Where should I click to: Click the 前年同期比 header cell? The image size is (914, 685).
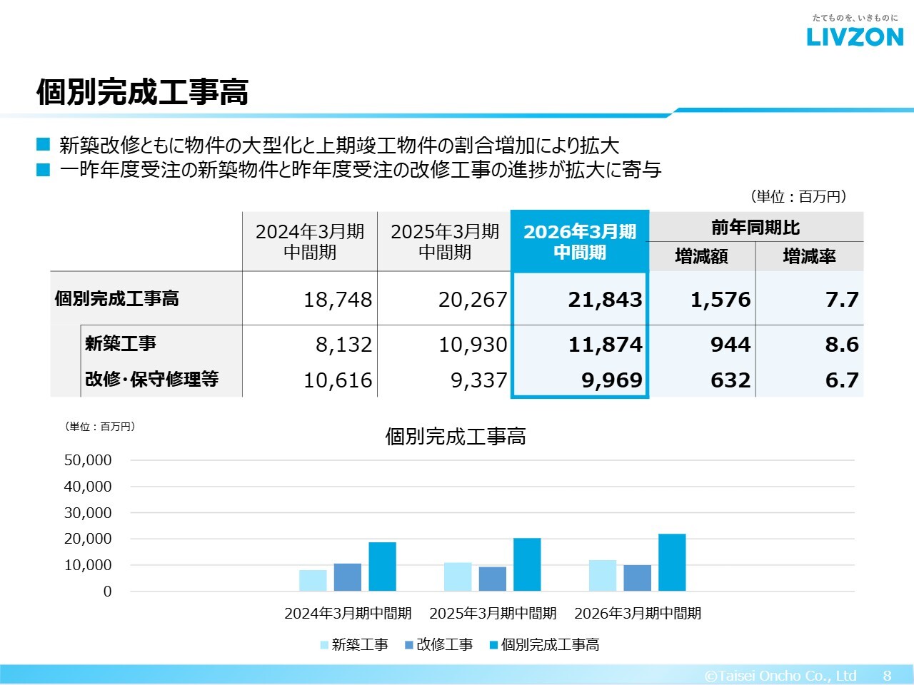tap(755, 228)
